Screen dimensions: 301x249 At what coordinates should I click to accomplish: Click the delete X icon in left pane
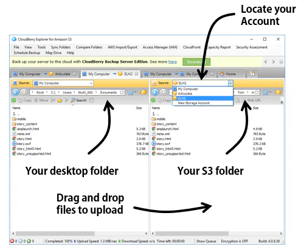66,100
